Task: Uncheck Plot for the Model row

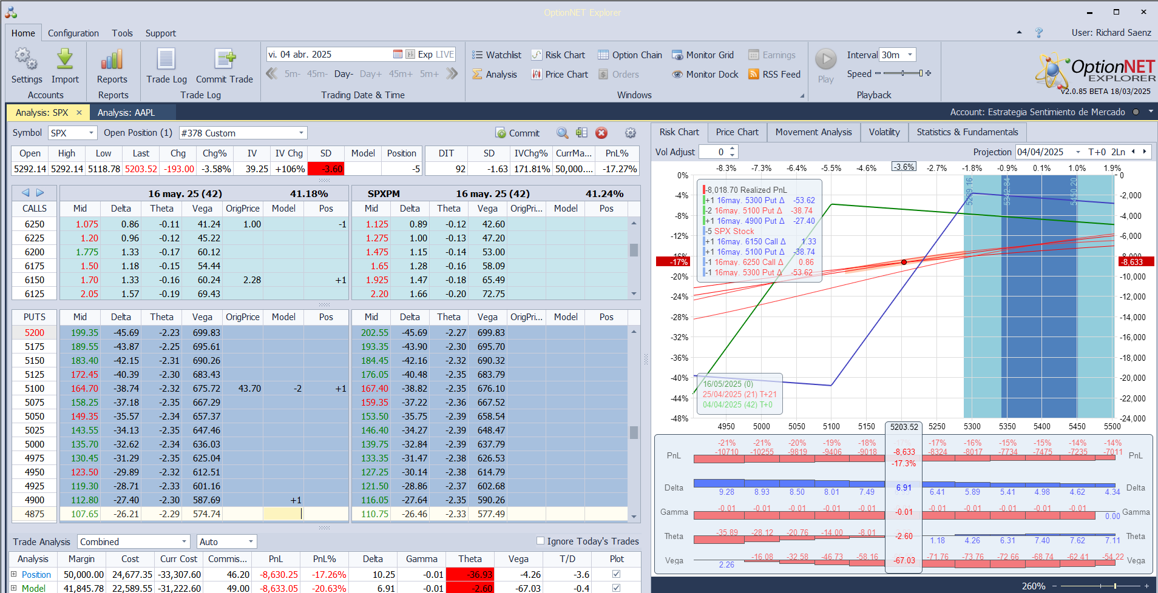Action: click(x=616, y=588)
